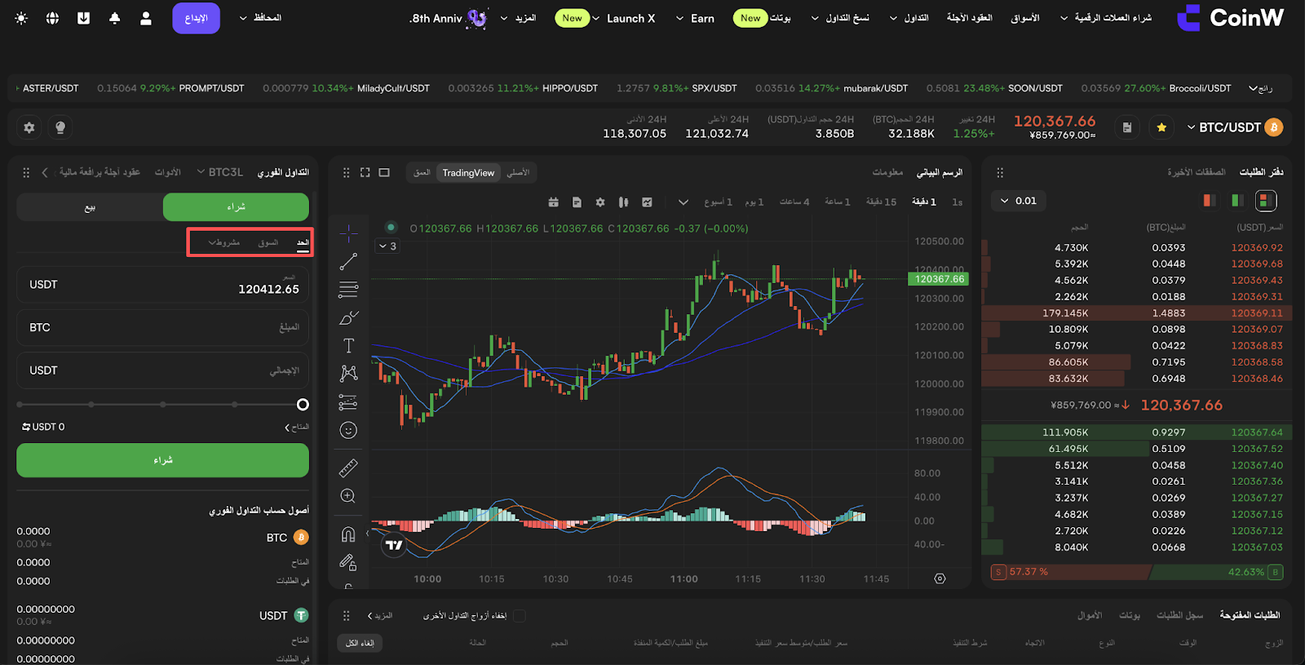Open the سجل الطلبات order history tab
This screenshot has width=1305, height=665.
point(1179,615)
